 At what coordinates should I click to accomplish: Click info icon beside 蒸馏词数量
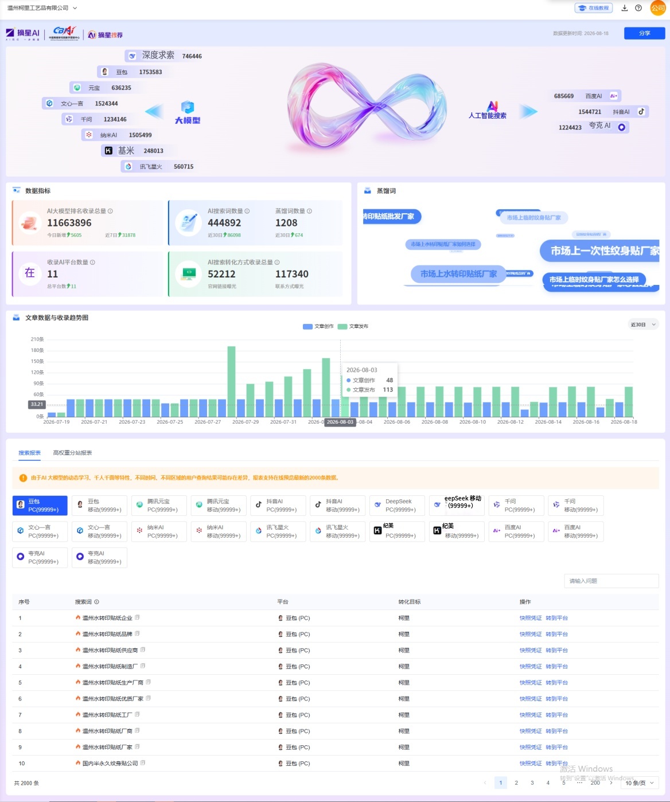pos(310,211)
